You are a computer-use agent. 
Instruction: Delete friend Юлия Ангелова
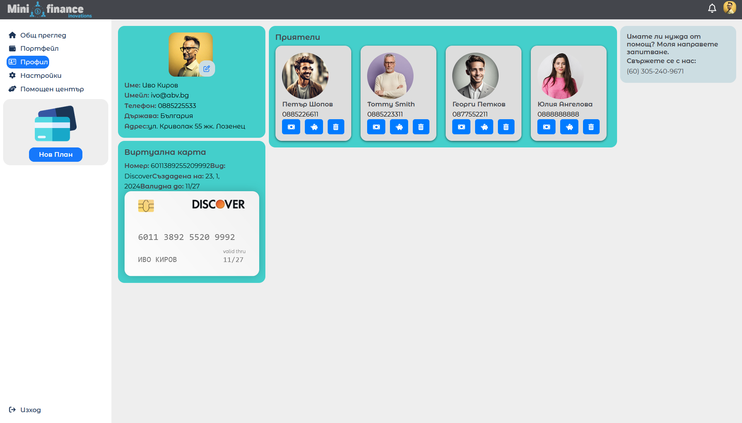click(591, 127)
